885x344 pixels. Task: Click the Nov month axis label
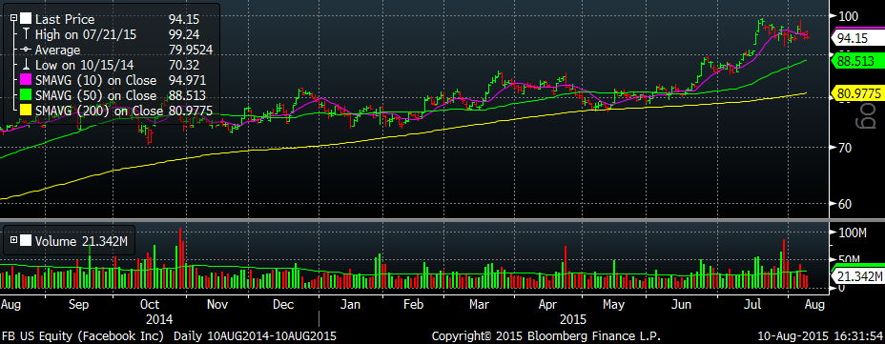pos(216,305)
